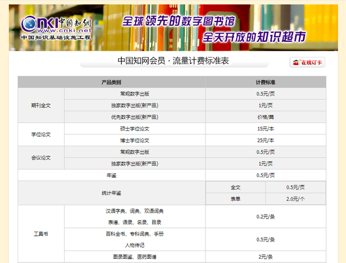
Task: Click the 价格/篇 price cell
Action: click(x=265, y=117)
